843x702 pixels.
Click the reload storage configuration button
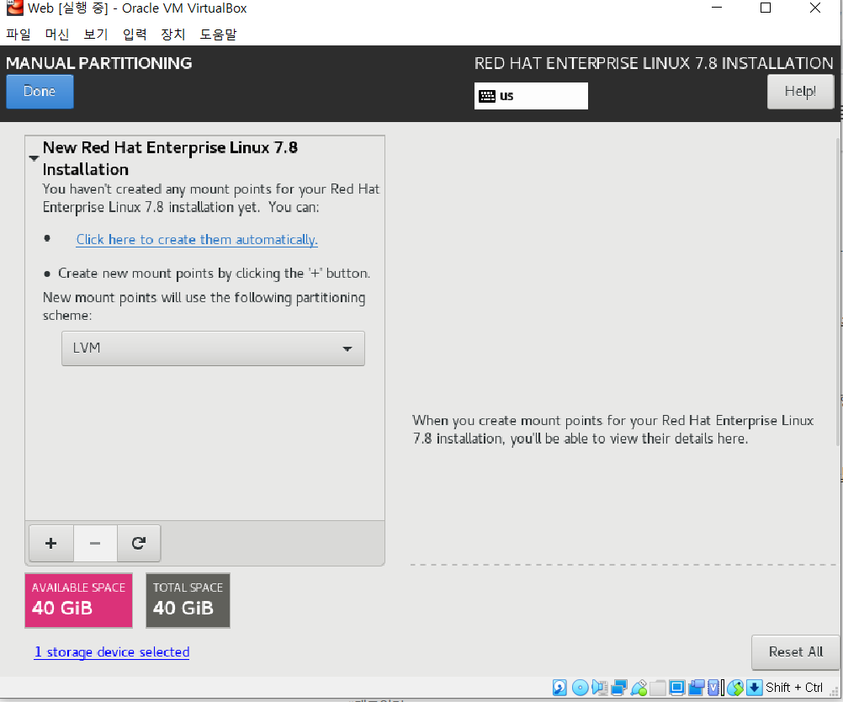point(139,543)
